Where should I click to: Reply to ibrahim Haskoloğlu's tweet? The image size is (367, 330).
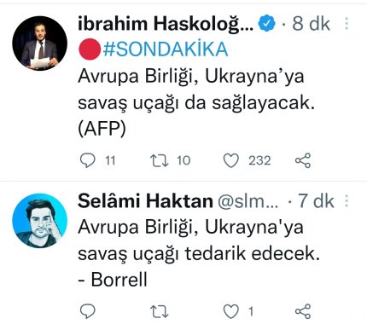point(88,160)
